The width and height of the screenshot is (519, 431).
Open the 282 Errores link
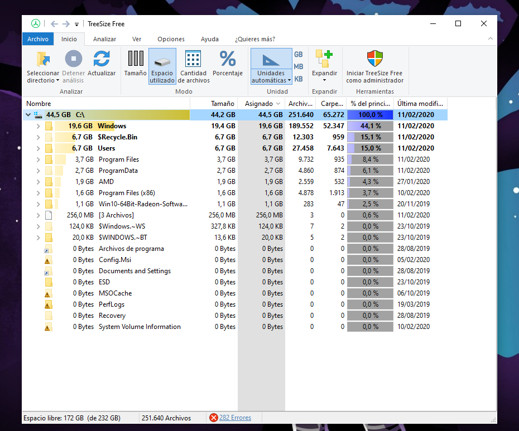pos(235,418)
